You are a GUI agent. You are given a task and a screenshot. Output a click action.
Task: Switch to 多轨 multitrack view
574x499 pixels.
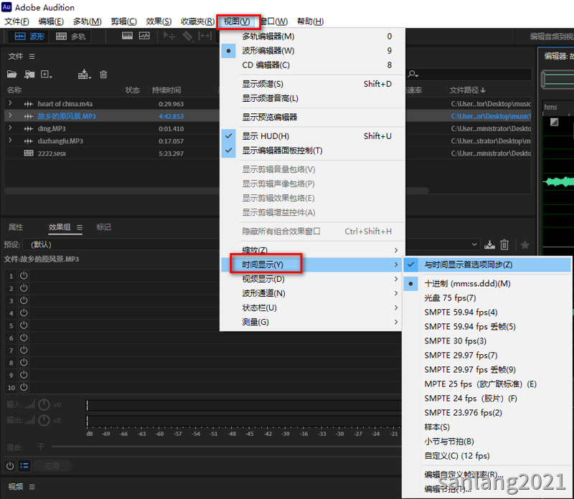[x=70, y=37]
